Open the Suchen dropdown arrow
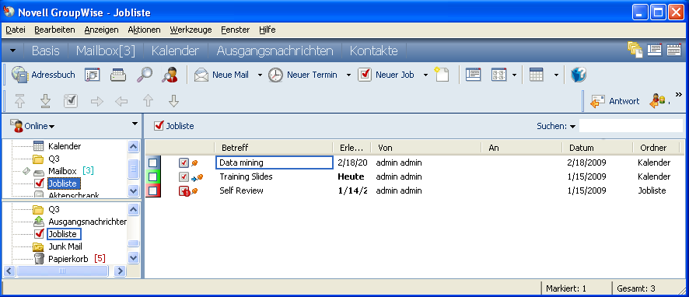The width and height of the screenshot is (689, 297). point(572,127)
